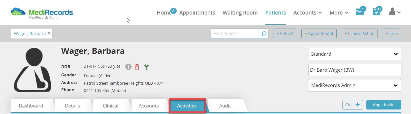Click the App - Invite button
The image size is (411, 114).
[x=384, y=105]
